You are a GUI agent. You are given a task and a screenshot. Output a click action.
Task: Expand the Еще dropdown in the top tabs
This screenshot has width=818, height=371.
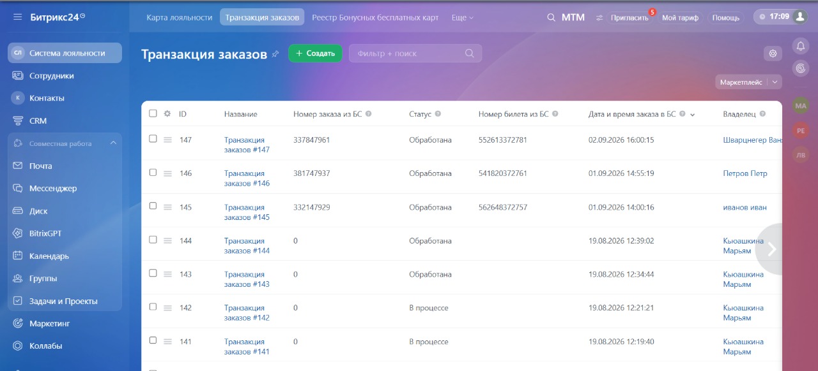(x=463, y=18)
